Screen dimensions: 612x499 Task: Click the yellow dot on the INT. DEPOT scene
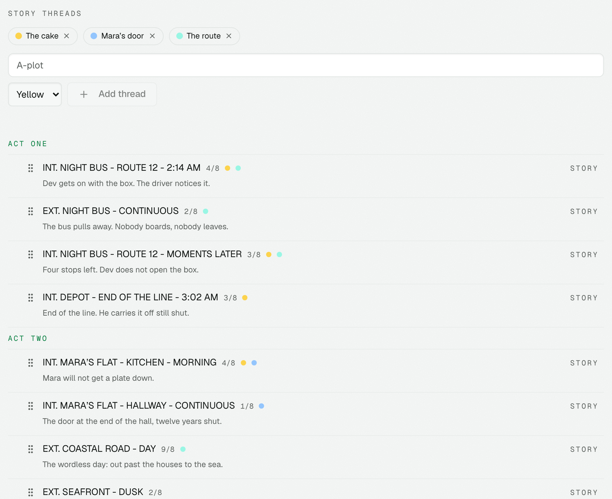(x=245, y=298)
